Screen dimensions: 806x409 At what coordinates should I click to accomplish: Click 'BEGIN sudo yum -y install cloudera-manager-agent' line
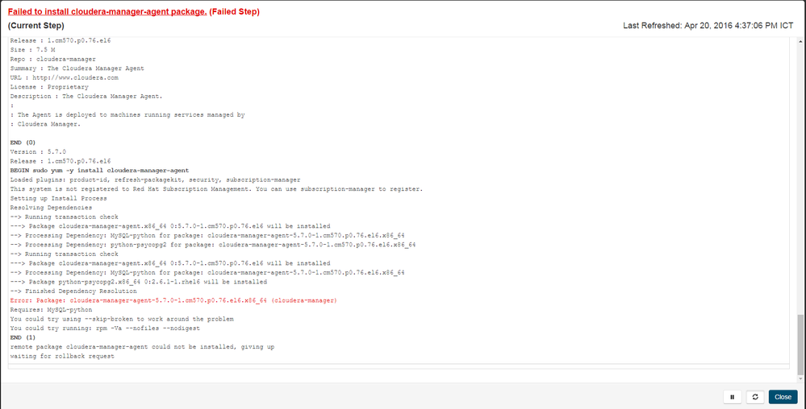click(99, 171)
